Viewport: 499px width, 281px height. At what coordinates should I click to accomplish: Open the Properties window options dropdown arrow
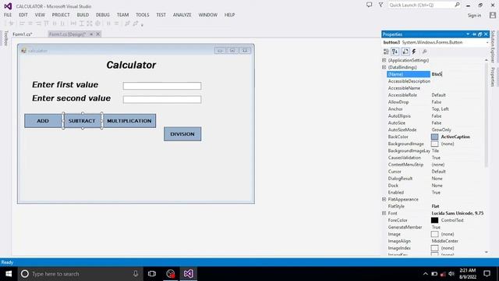[x=468, y=34]
